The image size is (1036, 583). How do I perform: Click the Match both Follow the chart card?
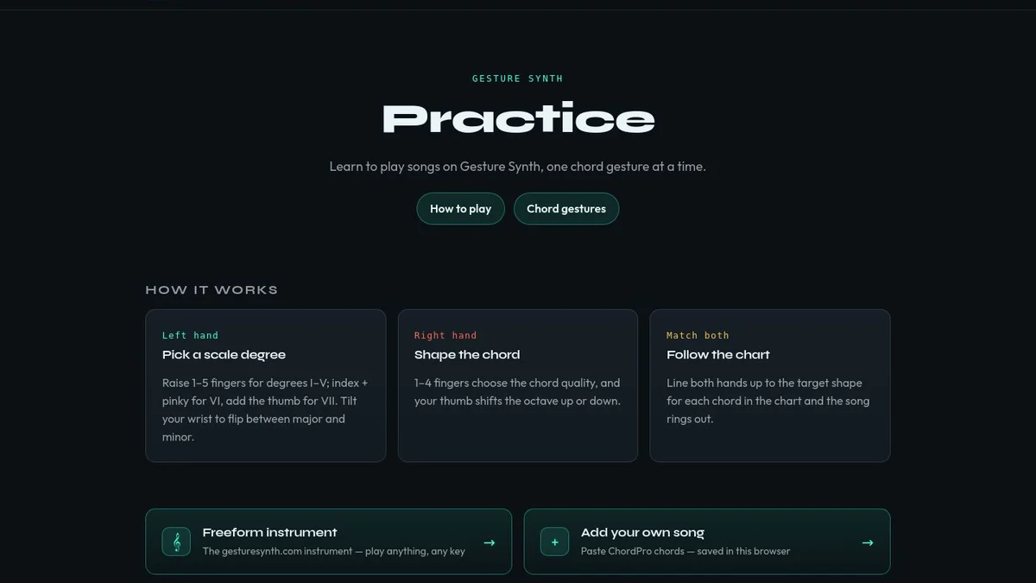point(770,385)
